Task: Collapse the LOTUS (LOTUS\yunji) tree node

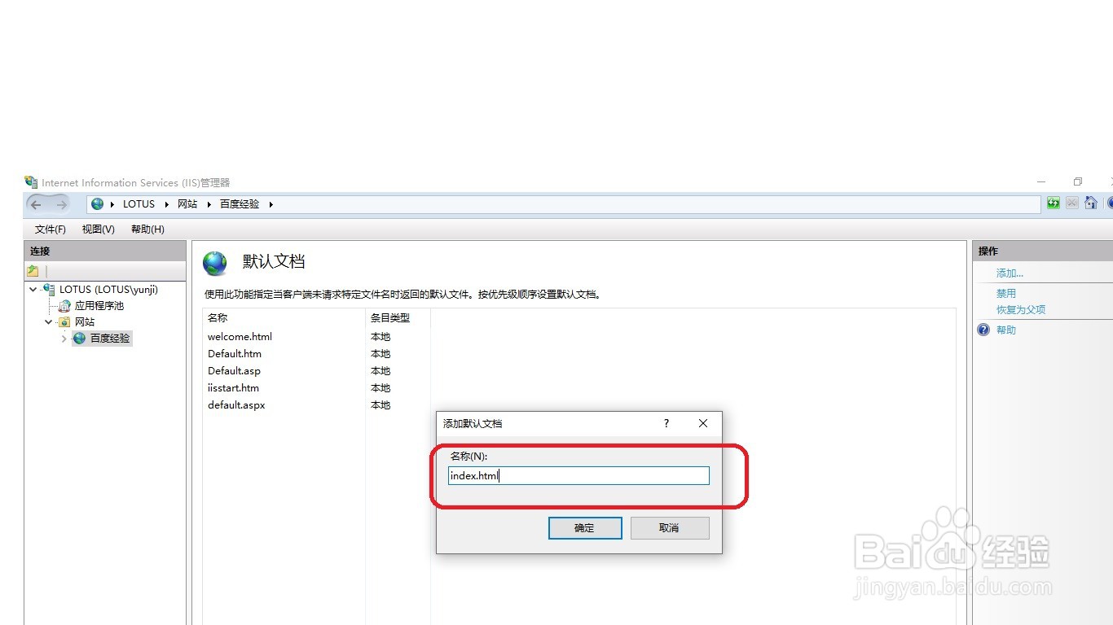Action: click(x=33, y=289)
